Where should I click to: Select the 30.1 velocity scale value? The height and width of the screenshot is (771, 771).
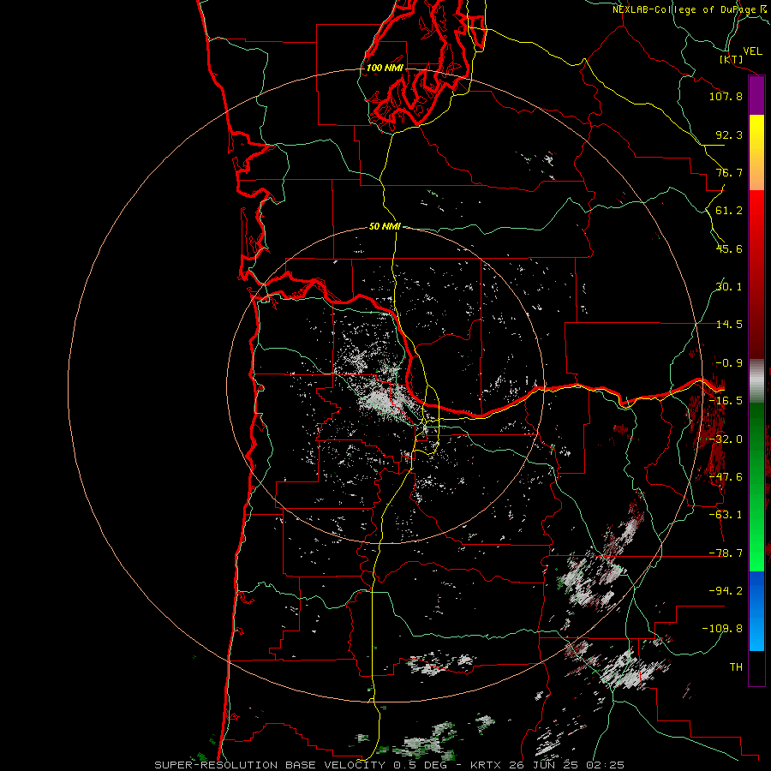pyautogui.click(x=729, y=287)
